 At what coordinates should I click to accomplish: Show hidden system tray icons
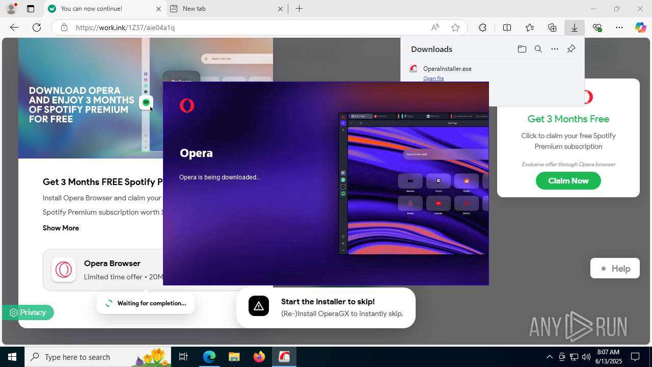tap(549, 357)
